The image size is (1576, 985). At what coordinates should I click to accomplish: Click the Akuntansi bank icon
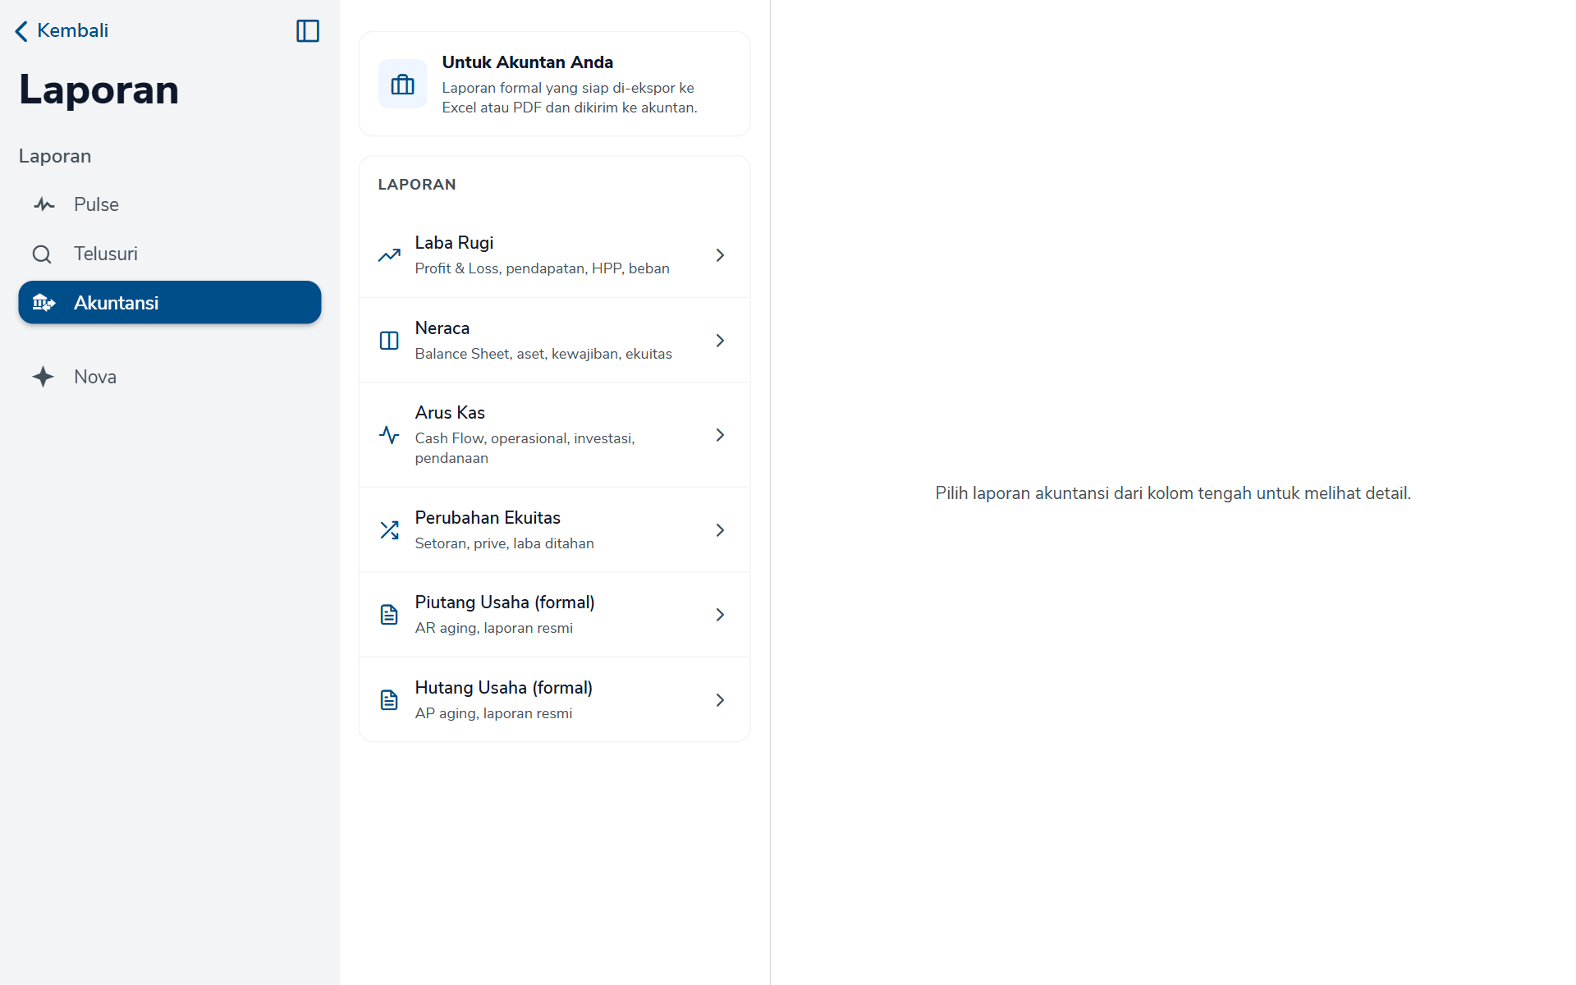44,303
